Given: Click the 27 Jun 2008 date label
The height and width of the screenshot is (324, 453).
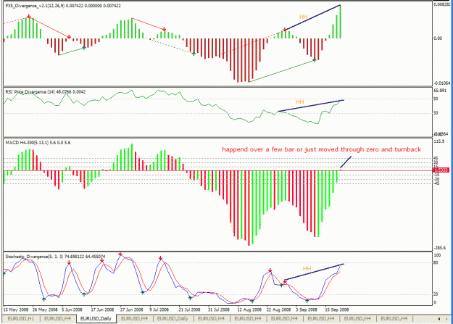Looking at the screenshot, I should [x=131, y=310].
